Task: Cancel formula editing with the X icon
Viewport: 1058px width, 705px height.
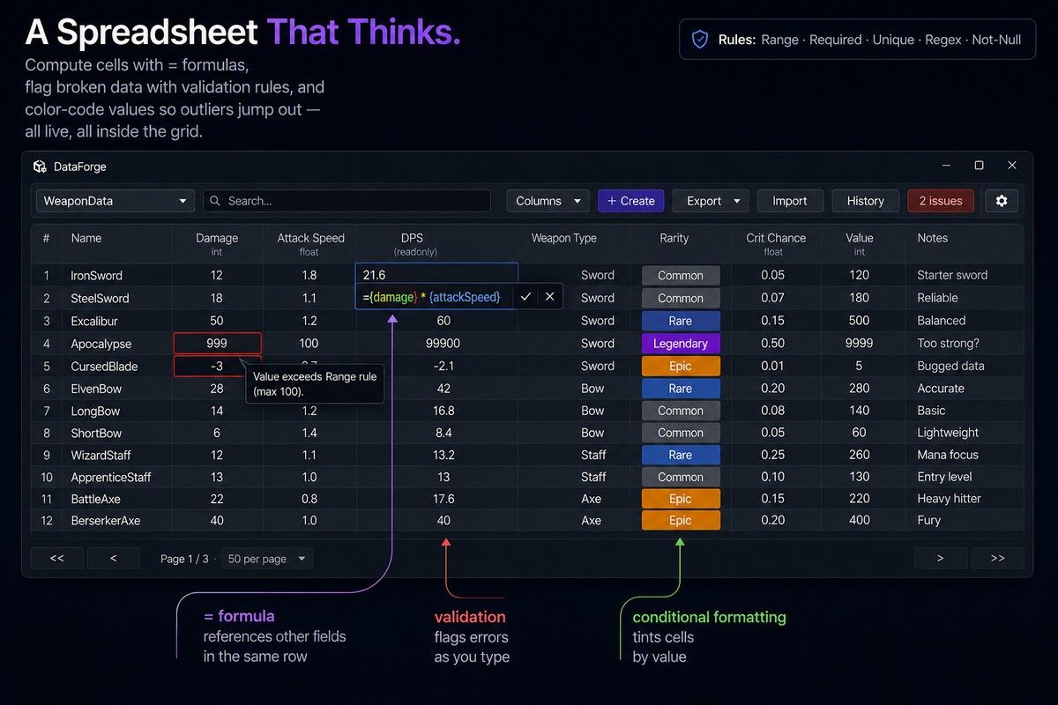Action: pyautogui.click(x=550, y=297)
